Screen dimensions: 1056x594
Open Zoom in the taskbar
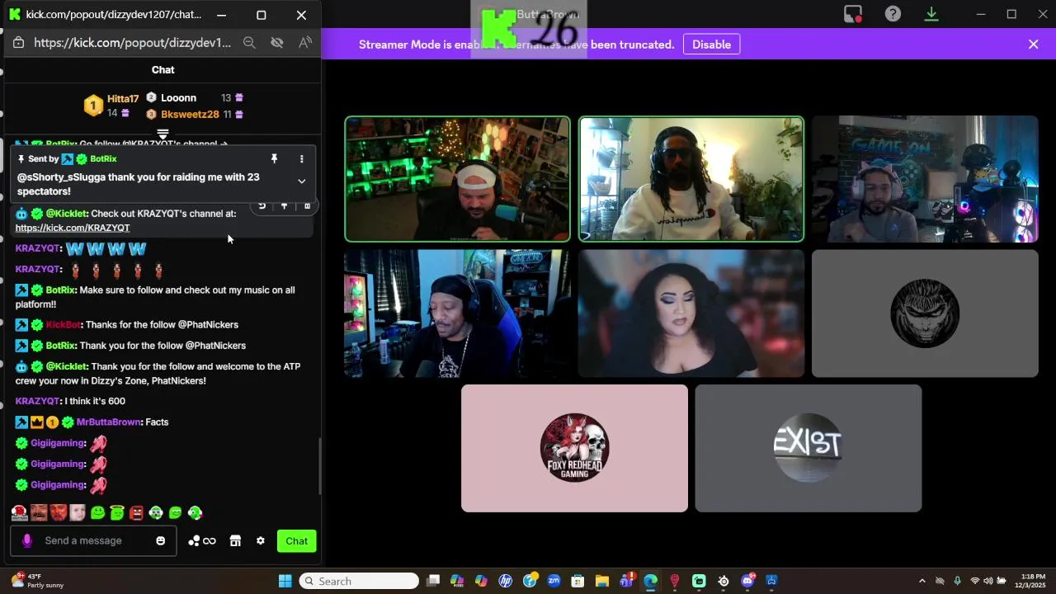click(554, 581)
